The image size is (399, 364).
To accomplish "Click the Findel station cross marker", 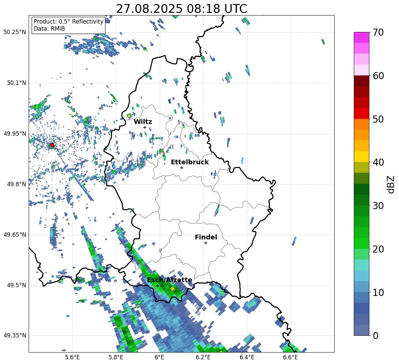I will 206,243.
